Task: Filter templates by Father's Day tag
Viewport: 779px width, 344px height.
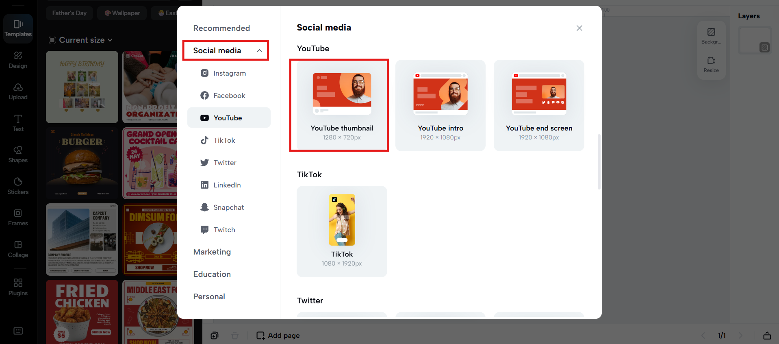Action: tap(69, 13)
